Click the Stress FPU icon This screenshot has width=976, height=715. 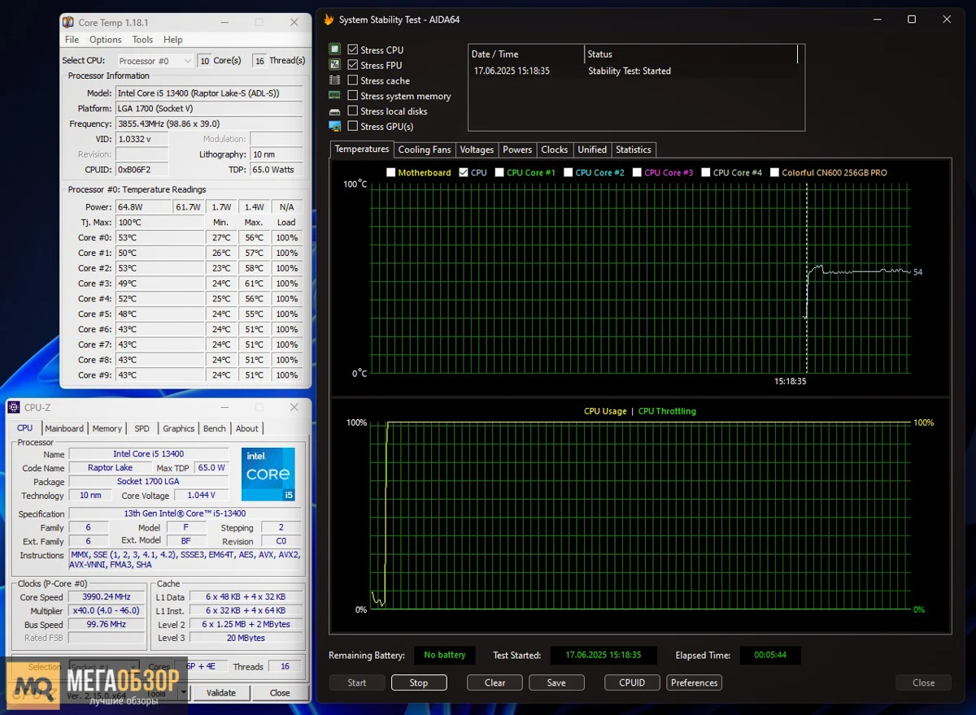pyautogui.click(x=334, y=65)
